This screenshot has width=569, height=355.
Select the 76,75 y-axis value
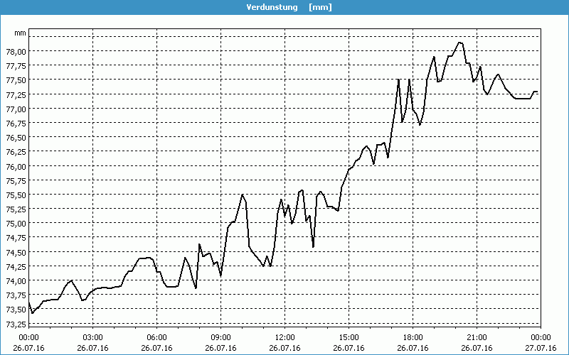coord(16,123)
